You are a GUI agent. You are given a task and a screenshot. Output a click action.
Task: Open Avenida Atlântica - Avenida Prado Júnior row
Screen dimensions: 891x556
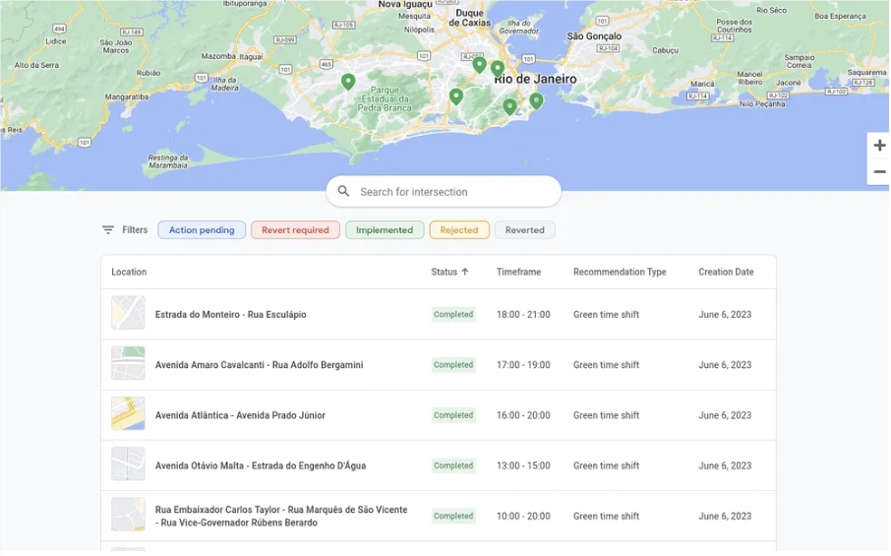240,415
